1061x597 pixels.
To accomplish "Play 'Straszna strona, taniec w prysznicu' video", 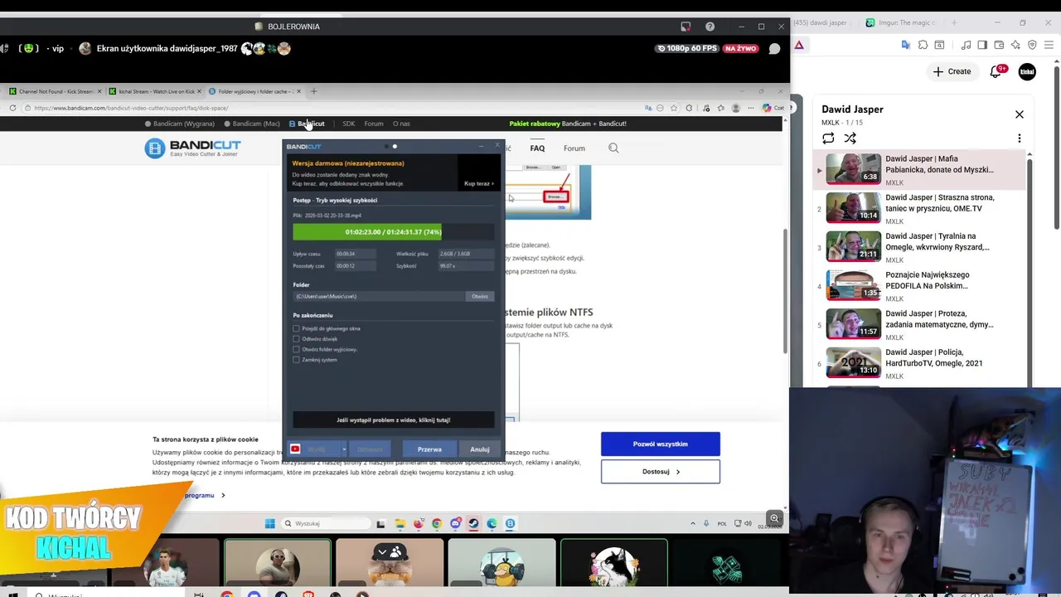I will point(920,208).
